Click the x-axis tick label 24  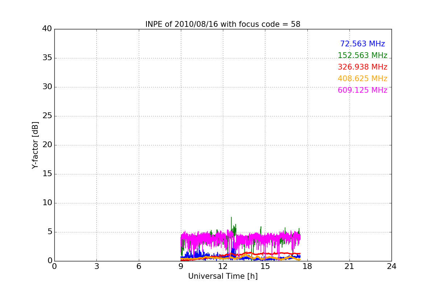pos(391,266)
